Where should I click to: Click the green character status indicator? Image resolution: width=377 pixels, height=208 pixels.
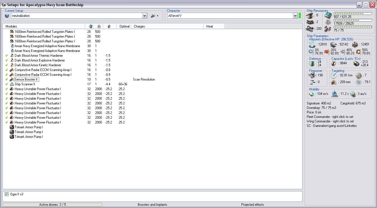pyautogui.click(x=300, y=16)
